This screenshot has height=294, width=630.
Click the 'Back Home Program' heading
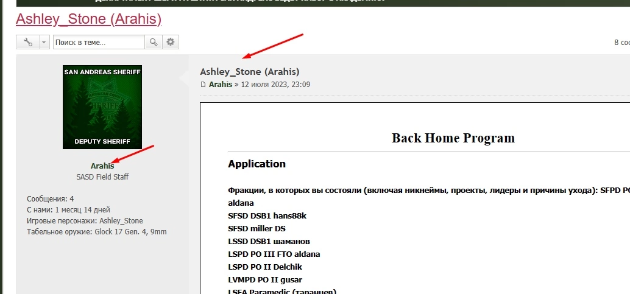coord(453,138)
